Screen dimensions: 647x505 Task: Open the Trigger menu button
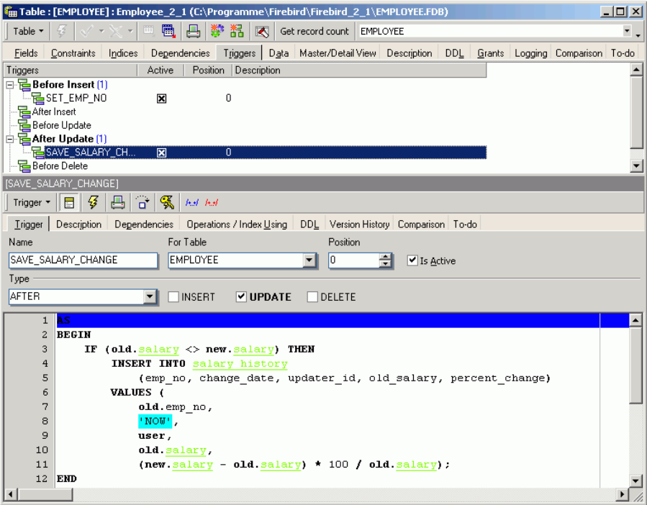tap(32, 203)
